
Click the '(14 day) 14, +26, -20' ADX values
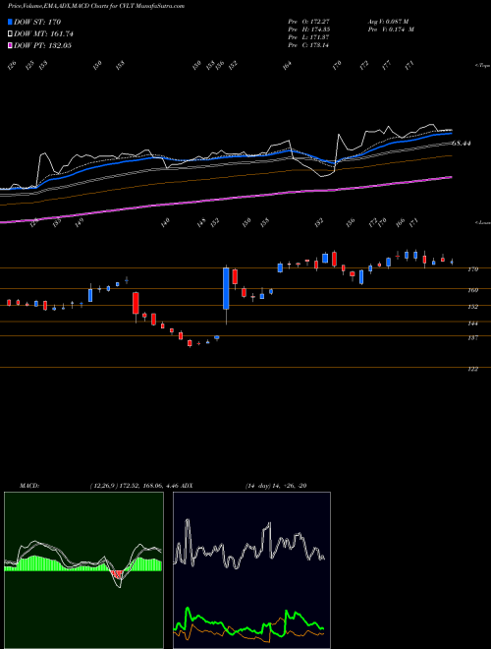(x=276, y=485)
